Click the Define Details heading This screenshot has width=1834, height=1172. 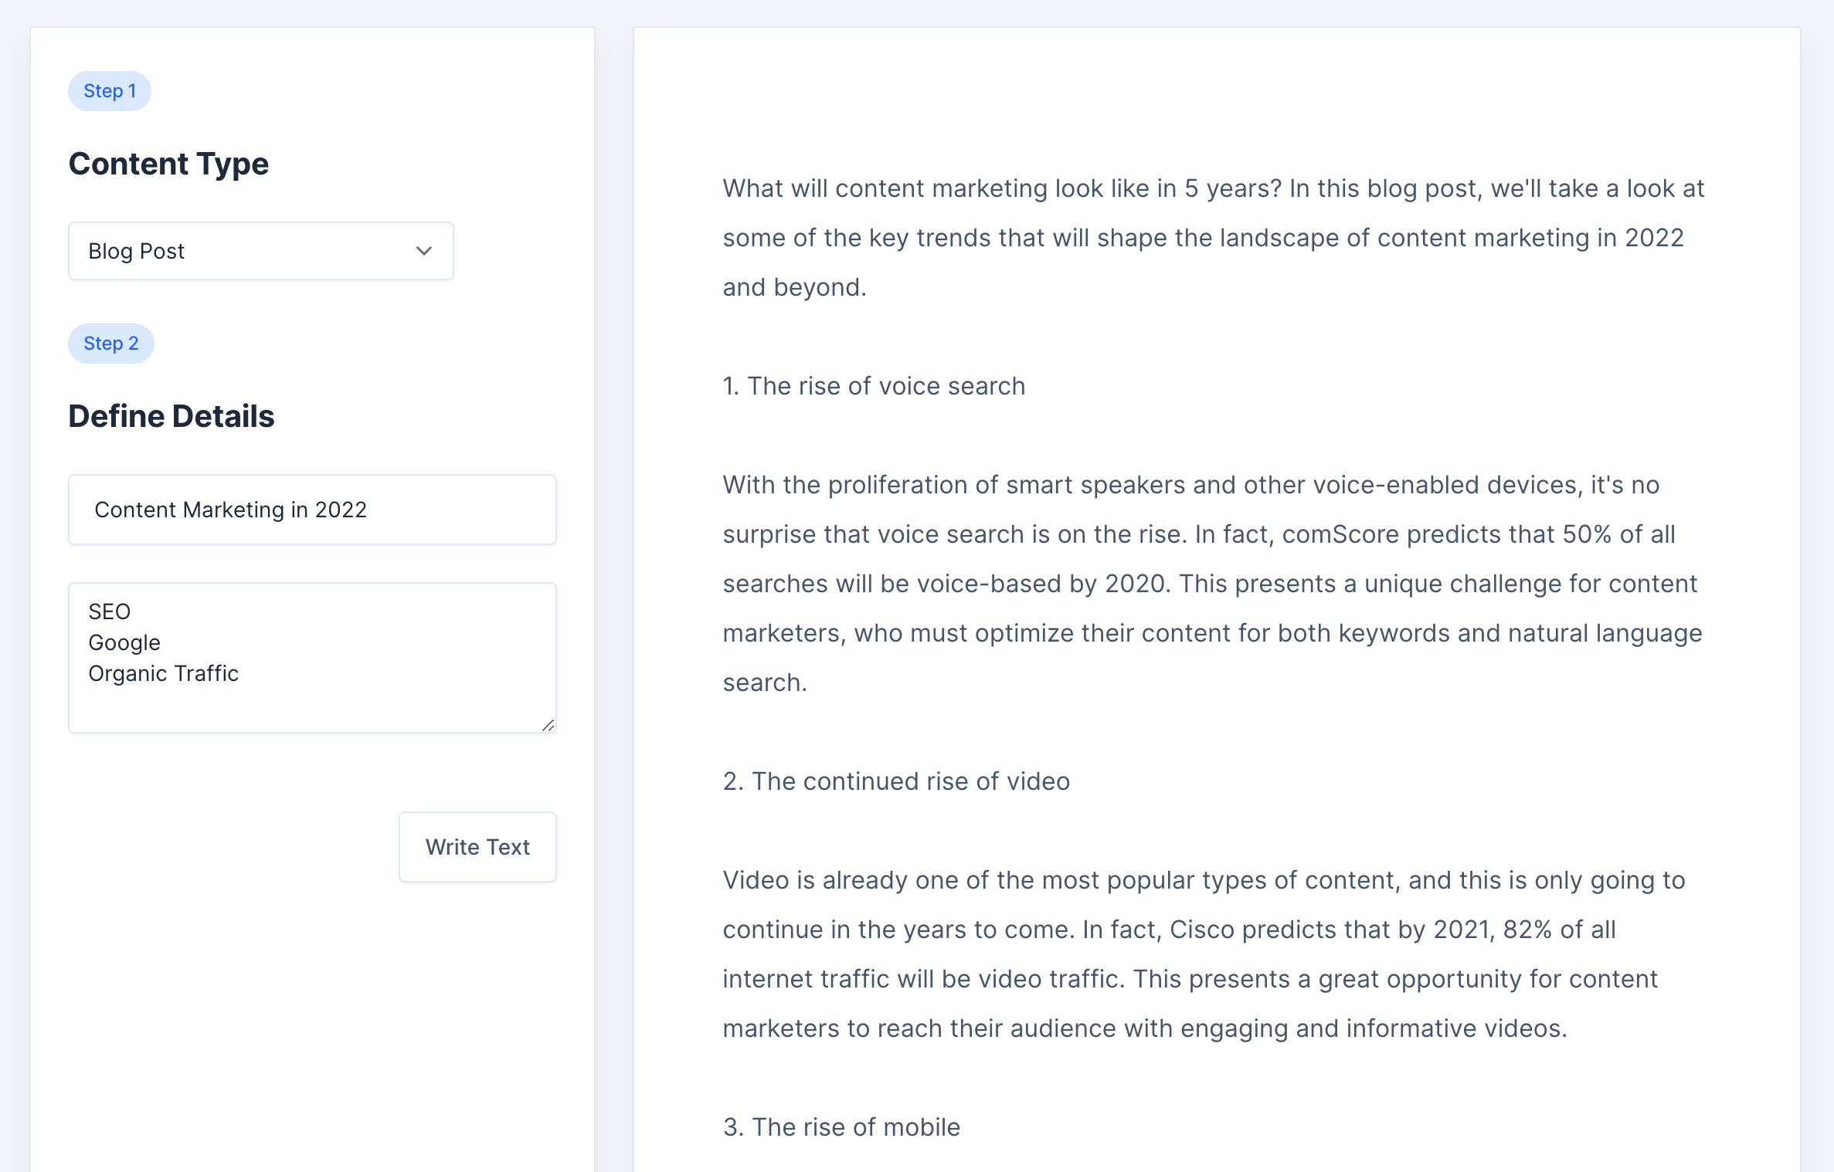pyautogui.click(x=172, y=416)
